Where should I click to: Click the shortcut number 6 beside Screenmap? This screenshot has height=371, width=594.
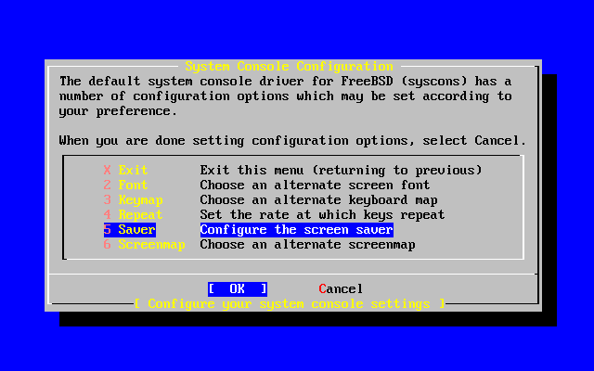click(x=108, y=245)
